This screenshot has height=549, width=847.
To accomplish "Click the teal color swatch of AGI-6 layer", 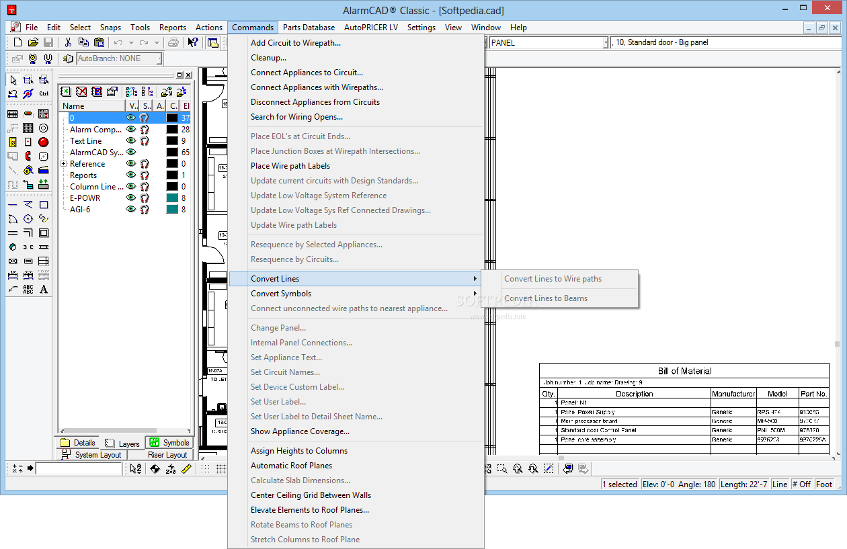I will tap(172, 209).
